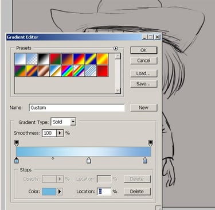Select the Black to White gradient preset
This screenshot has height=210, width=215.
pos(44,59)
